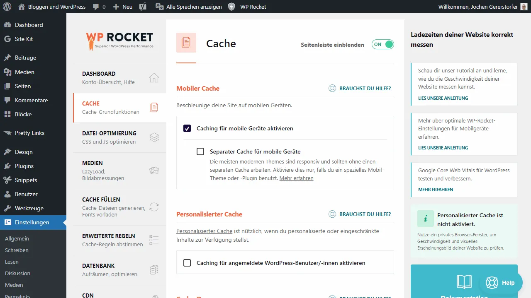Click Brauchst du Hilfe for Personalisierter Cache
The image size is (531, 298).
(365, 214)
